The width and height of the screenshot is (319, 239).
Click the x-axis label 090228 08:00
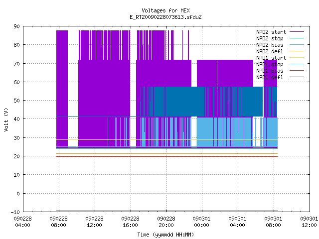coord(59,222)
